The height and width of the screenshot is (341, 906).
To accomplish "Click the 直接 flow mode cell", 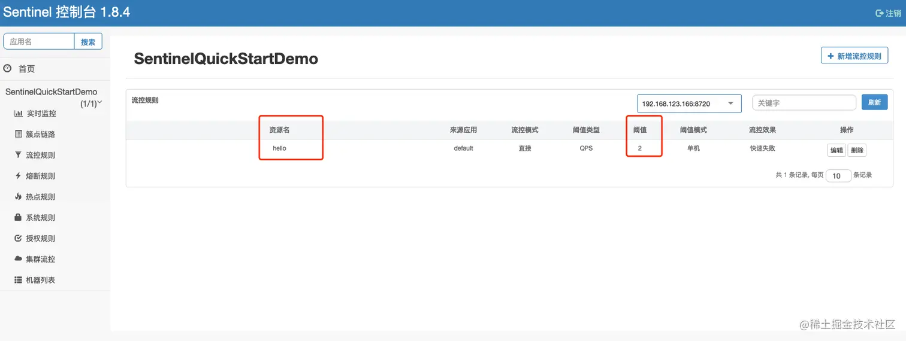I will pos(524,148).
